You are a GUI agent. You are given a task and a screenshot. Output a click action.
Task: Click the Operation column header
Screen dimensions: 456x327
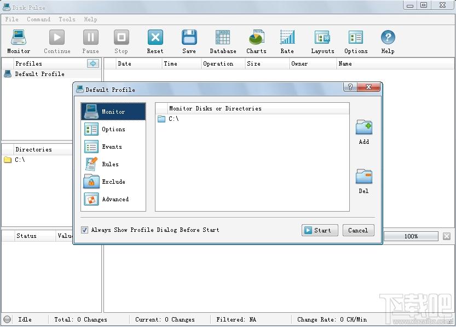point(223,63)
